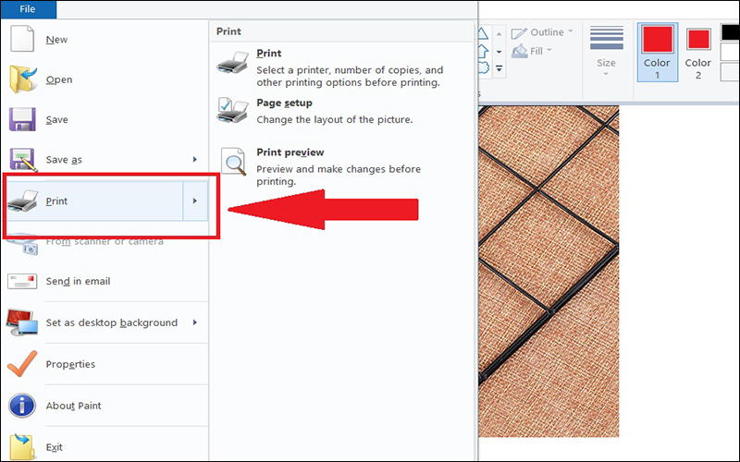740x462 pixels.
Task: Open the Size line thickness button
Action: click(606, 51)
